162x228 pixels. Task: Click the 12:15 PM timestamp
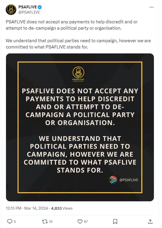click(x=14, y=208)
